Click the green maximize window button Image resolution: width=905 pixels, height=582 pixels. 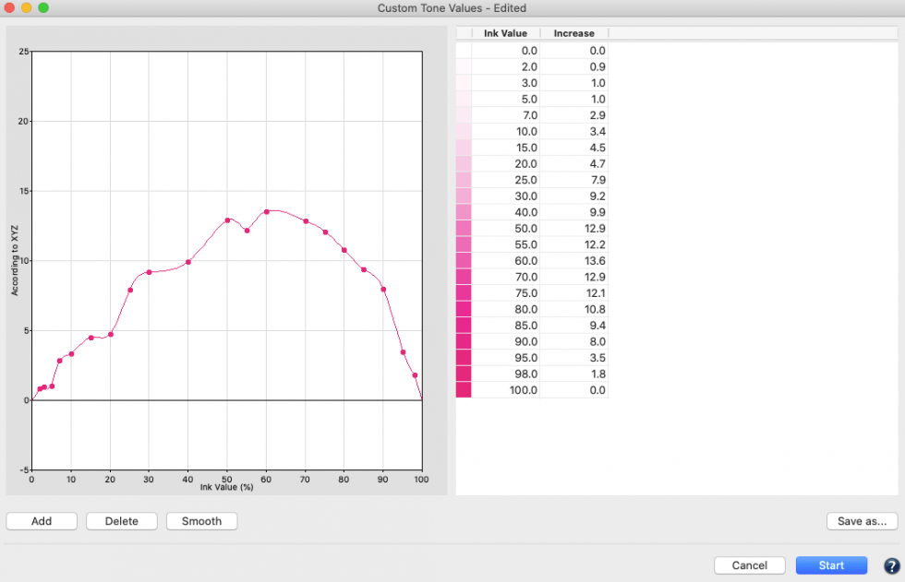point(42,8)
